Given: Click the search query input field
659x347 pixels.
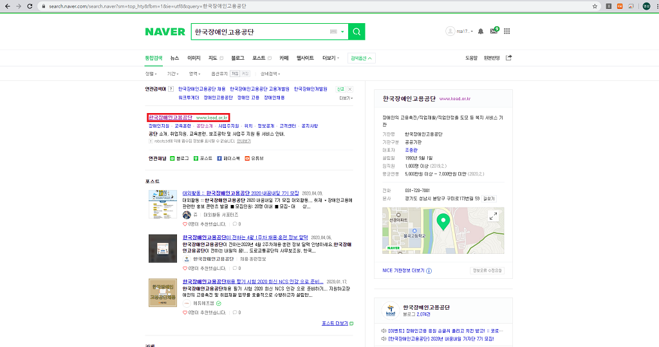Looking at the screenshot, I should [x=261, y=32].
